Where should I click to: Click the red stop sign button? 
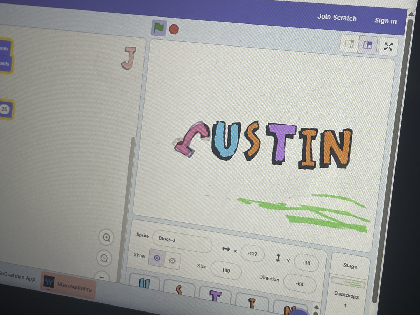coord(174,29)
